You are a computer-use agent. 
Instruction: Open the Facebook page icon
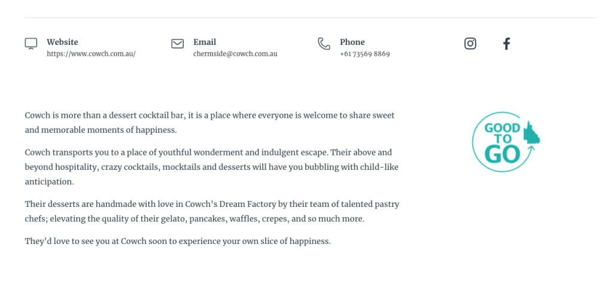click(506, 44)
